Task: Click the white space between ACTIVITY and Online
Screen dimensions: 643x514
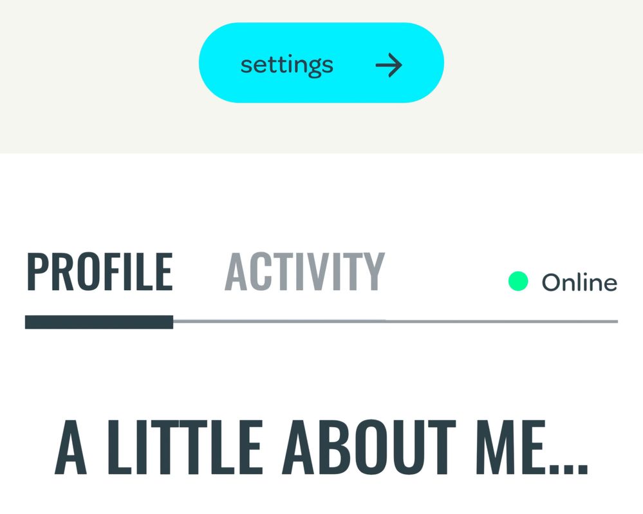Action: tap(444, 277)
